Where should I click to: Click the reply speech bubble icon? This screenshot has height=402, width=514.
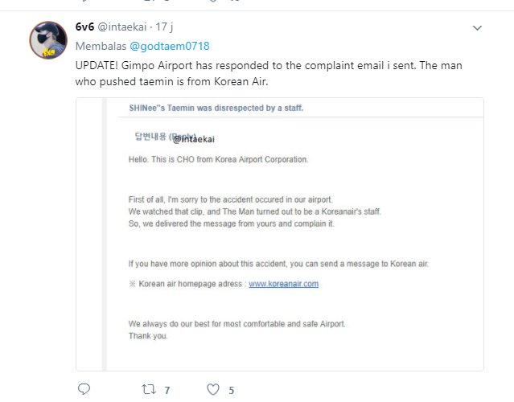coord(84,389)
